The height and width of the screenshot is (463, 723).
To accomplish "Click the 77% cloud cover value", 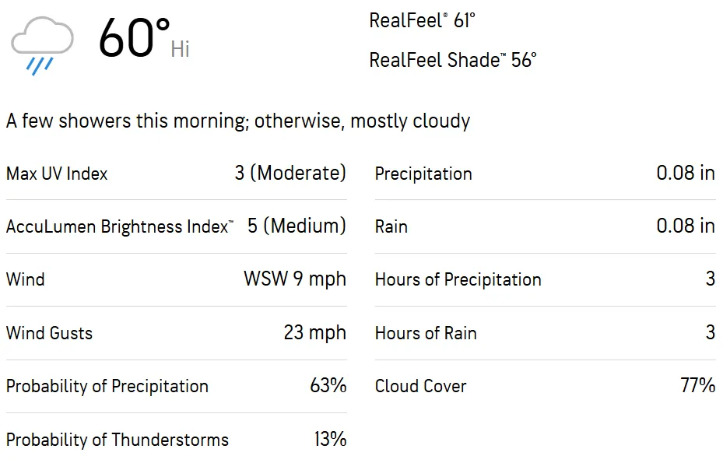I will [x=697, y=385].
